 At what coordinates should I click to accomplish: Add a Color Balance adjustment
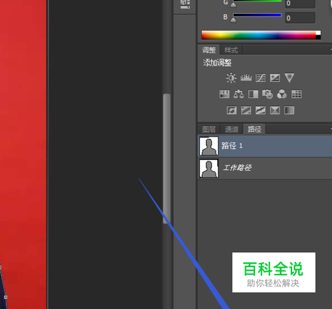238,94
